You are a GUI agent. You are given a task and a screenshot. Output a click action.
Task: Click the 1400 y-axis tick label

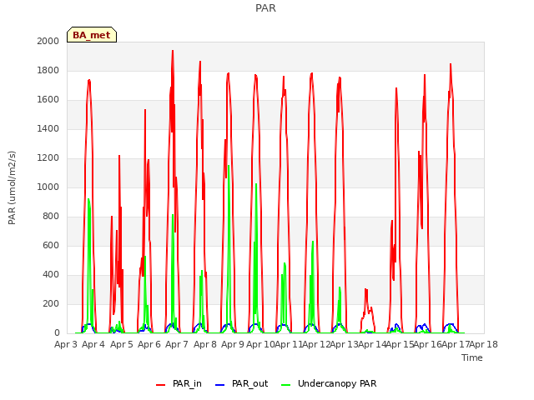[48, 128]
